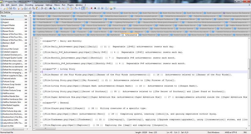Click the Replace toolbar icon
251x134 pixels.
point(54,8)
